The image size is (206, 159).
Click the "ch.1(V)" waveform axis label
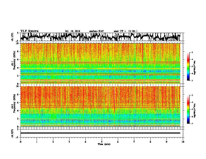tap(12, 37)
